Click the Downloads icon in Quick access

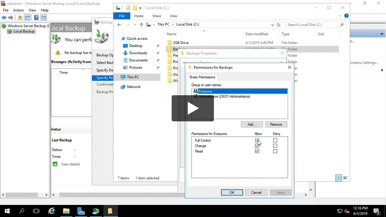click(125, 53)
